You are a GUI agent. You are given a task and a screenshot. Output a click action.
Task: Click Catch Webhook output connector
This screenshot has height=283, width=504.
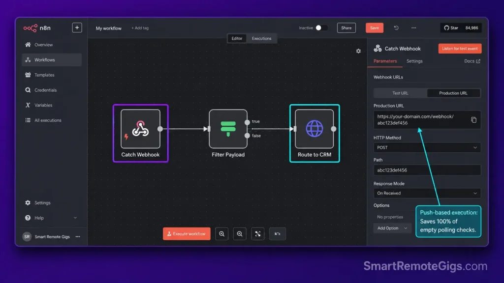point(160,129)
